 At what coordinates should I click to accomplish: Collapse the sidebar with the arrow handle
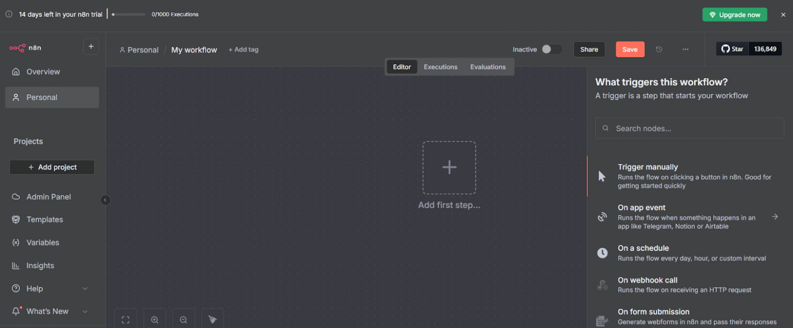[105, 200]
